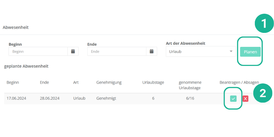Select the 17.06.2024 absence row start date
This screenshot has height=137, width=274.
pos(16,98)
